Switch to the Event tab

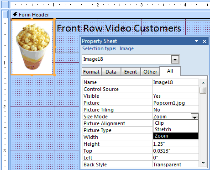pyautogui.click(x=131, y=72)
